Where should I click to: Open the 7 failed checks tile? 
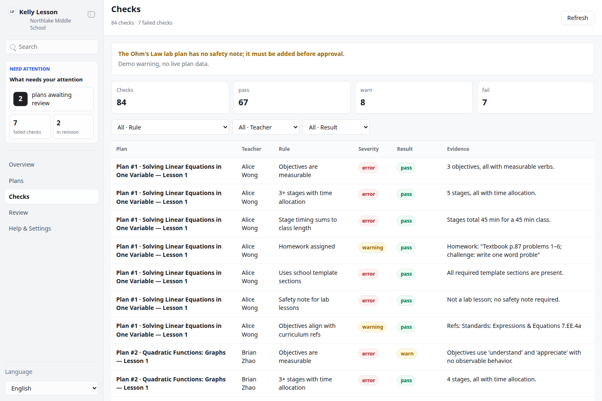coord(30,127)
